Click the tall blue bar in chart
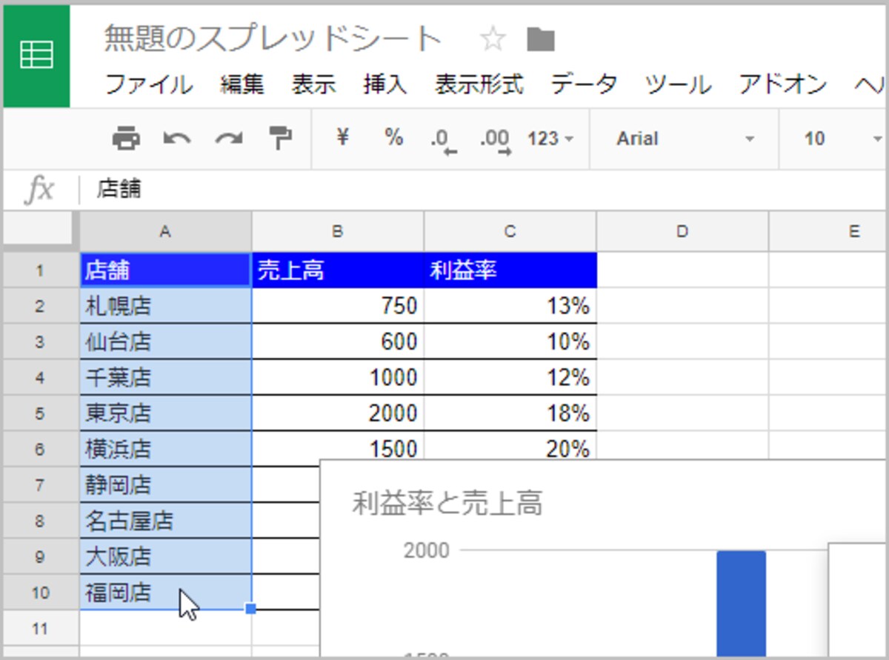The width and height of the screenshot is (889, 660). coord(741,604)
